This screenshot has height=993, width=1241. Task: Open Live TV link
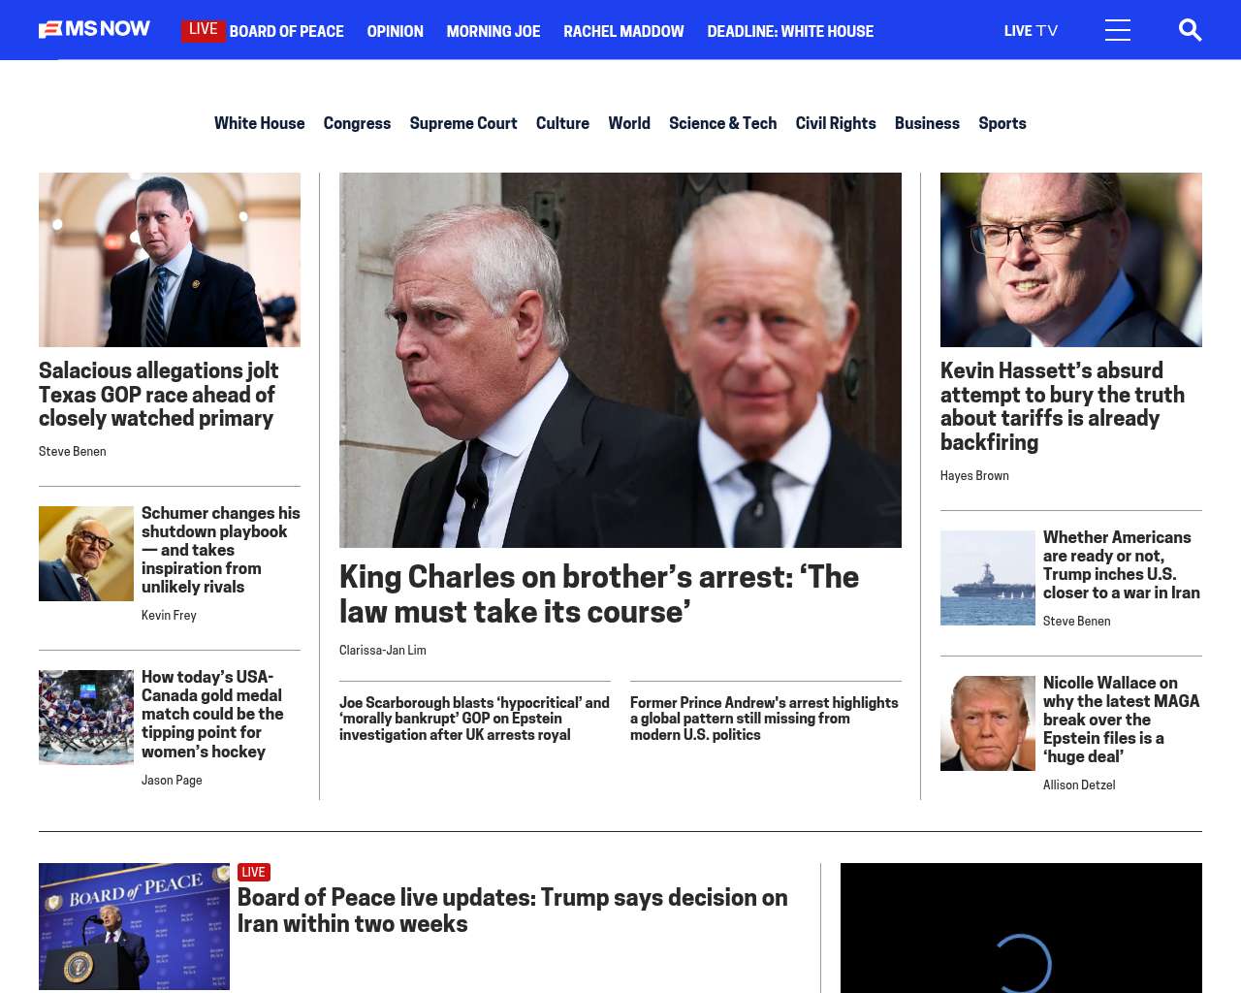click(x=1031, y=31)
